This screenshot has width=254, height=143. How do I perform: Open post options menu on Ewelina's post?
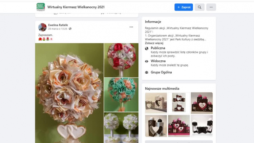(131, 27)
